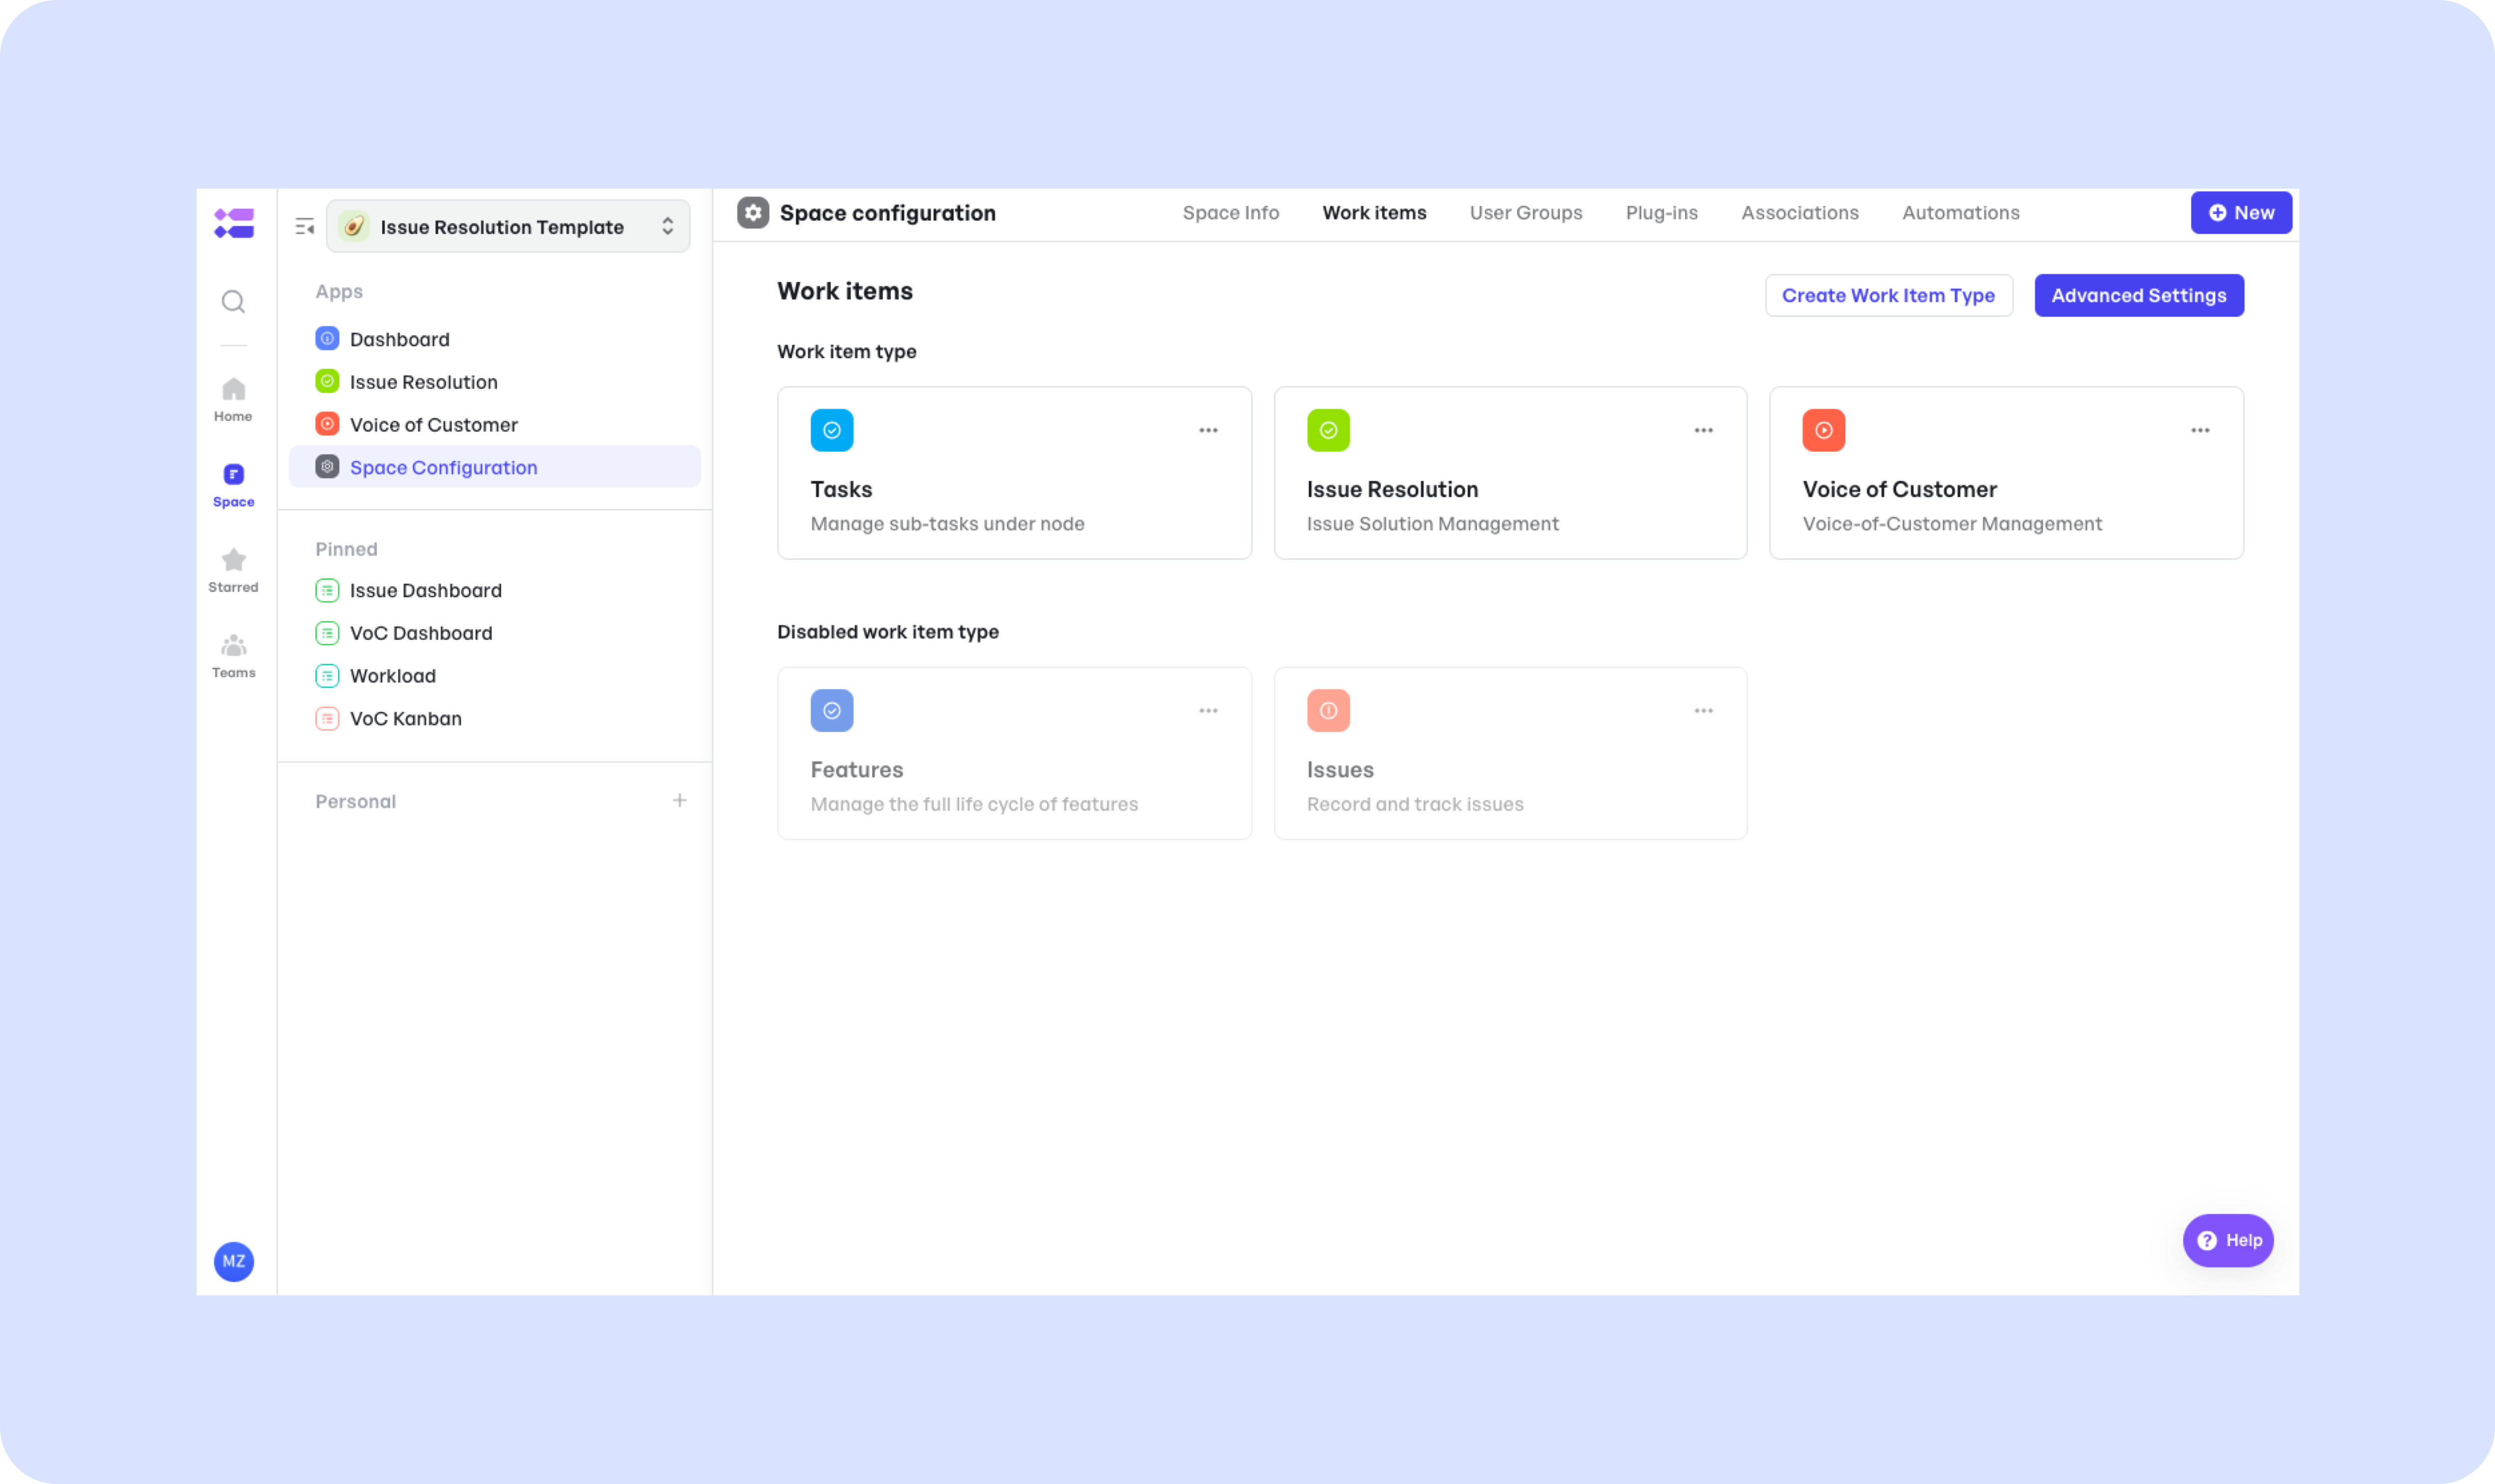This screenshot has height=1484, width=2495.
Task: Switch to Automations tab
Action: 1961,213
